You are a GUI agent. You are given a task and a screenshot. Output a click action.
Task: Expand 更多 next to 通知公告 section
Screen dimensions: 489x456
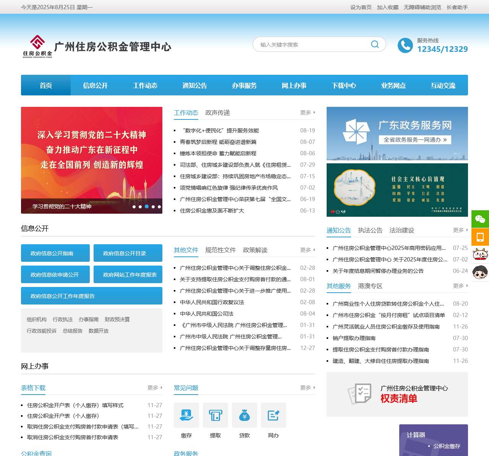pos(460,230)
